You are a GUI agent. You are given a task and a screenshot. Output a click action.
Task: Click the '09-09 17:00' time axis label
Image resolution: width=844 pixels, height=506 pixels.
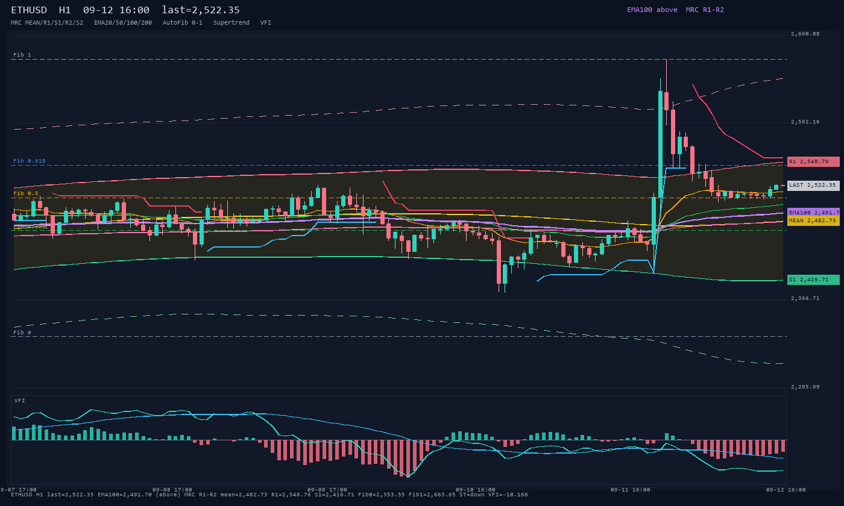(327, 490)
